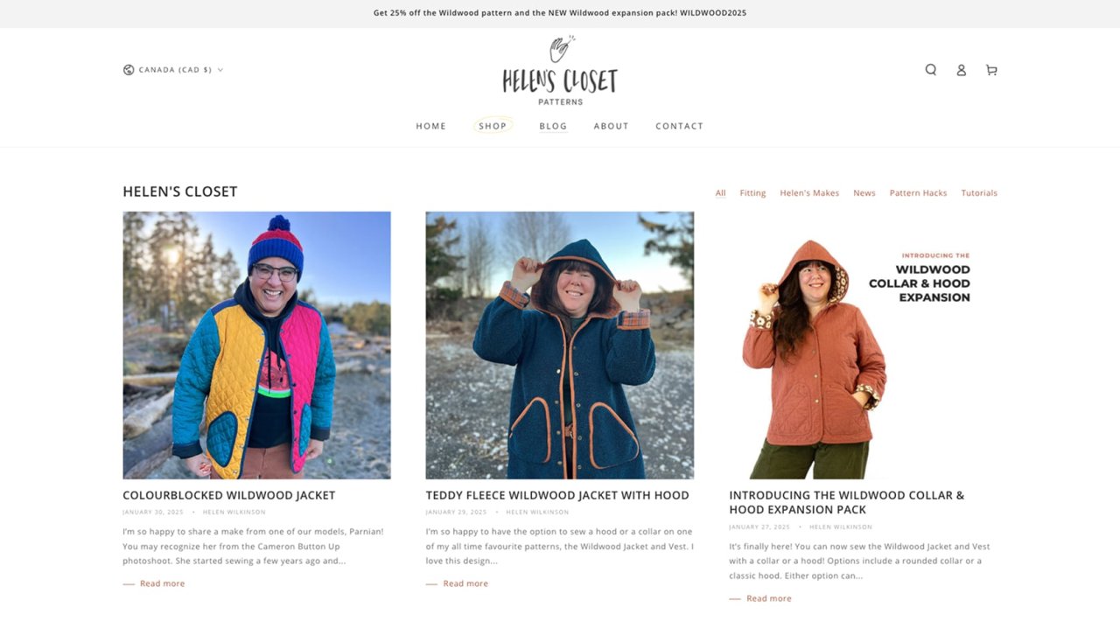Image resolution: width=1120 pixels, height=628 pixels.
Task: Filter blog posts by Fitting
Action: [x=752, y=193]
